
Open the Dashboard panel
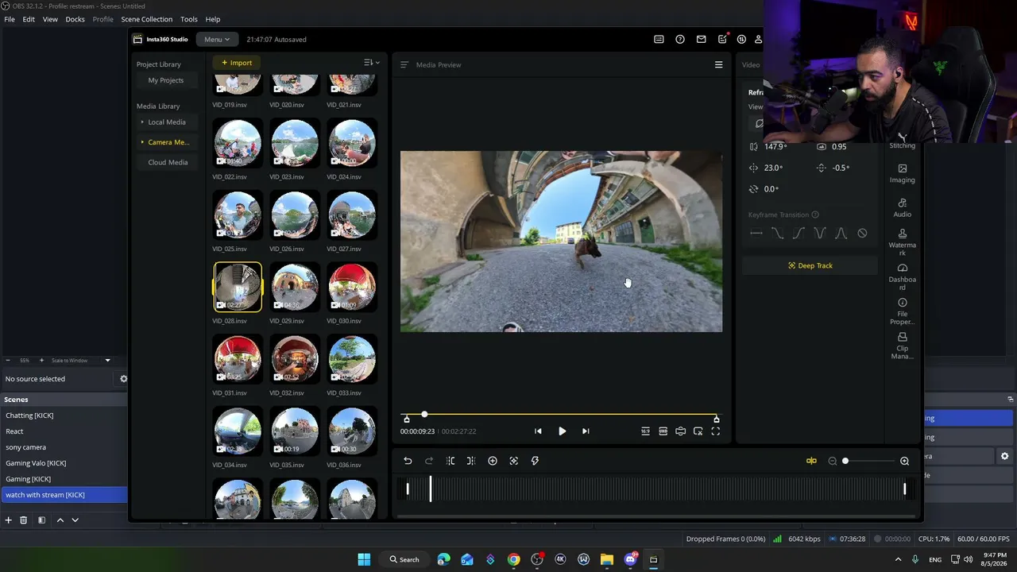tap(903, 276)
